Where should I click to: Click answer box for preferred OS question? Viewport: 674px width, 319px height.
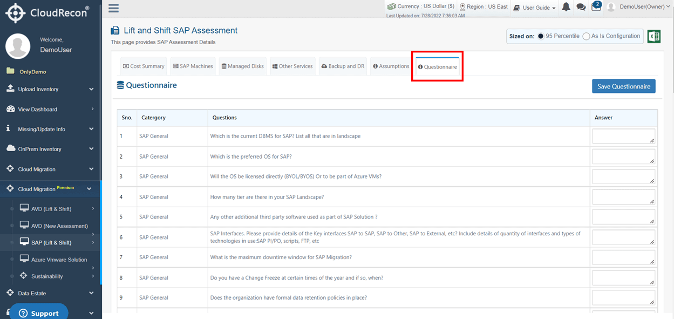624,157
